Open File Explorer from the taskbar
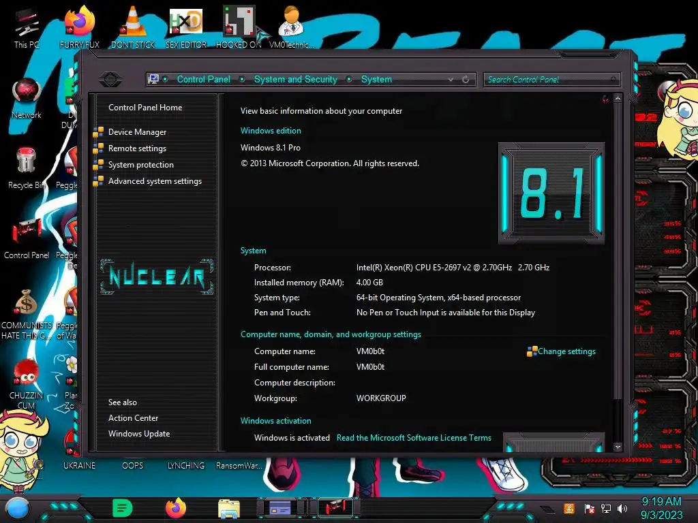The image size is (698, 523). click(229, 509)
